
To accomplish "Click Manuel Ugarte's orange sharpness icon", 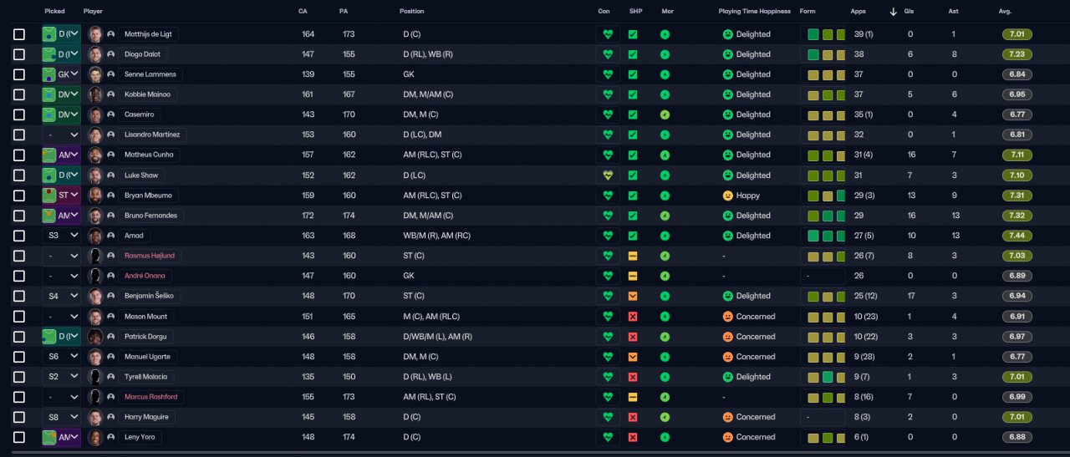I will (633, 357).
